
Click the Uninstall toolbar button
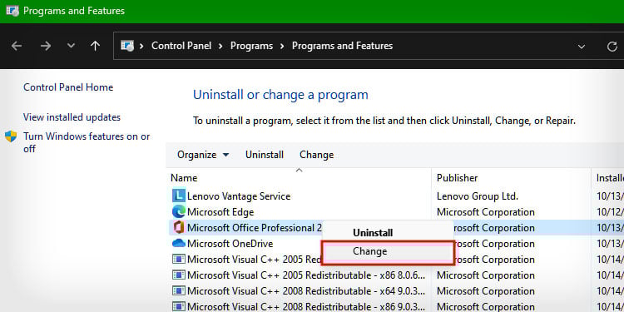(x=265, y=155)
